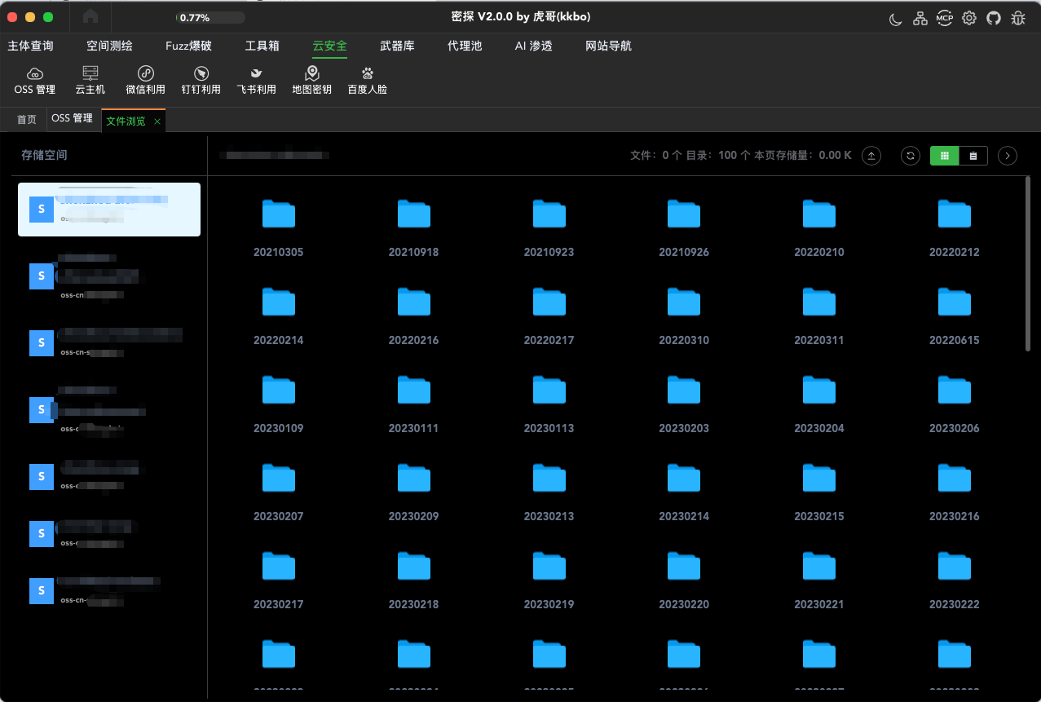Open folder 20230113
1041x702 pixels.
pyautogui.click(x=549, y=404)
